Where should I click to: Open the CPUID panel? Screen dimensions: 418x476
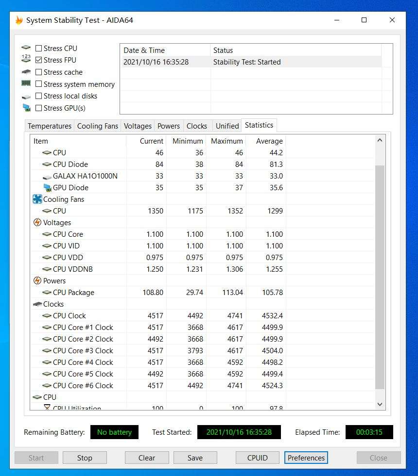point(258,458)
